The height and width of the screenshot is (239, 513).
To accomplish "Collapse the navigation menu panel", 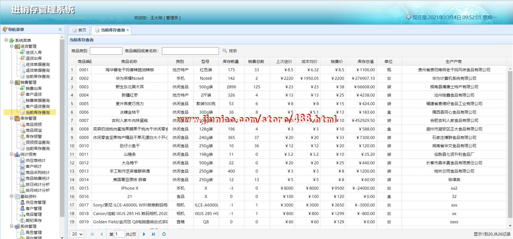I will 60,30.
